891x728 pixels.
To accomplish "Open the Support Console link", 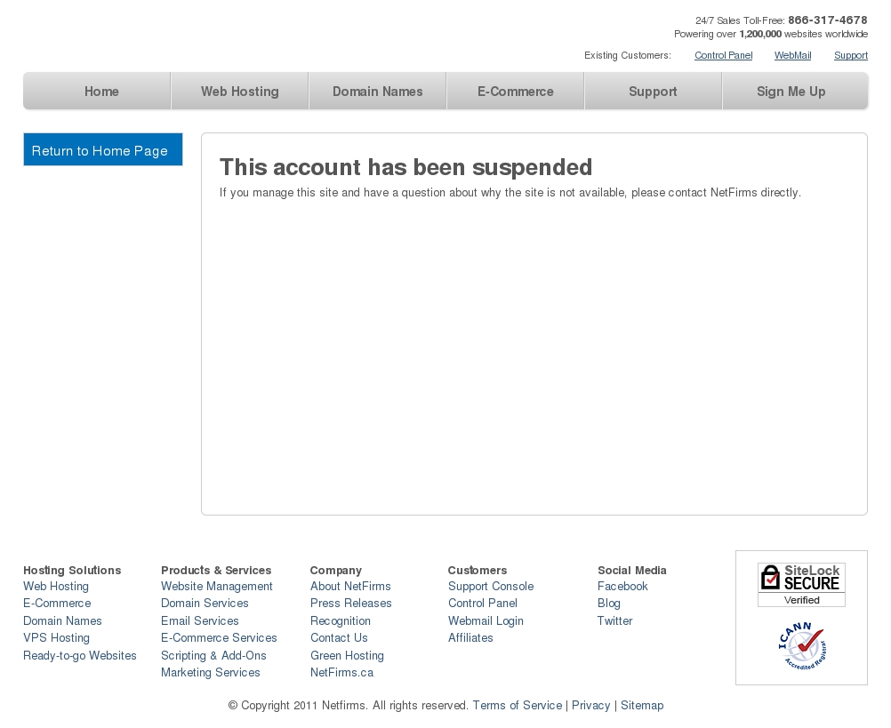I will pyautogui.click(x=490, y=586).
